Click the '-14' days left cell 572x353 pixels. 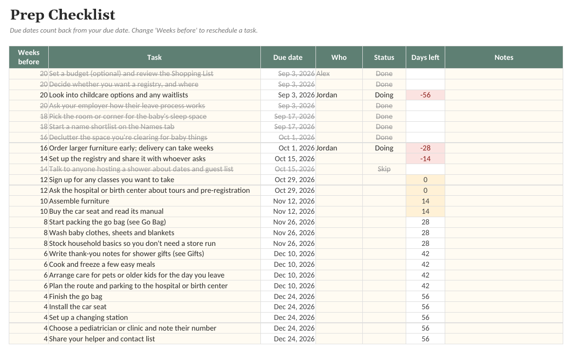pyautogui.click(x=425, y=159)
